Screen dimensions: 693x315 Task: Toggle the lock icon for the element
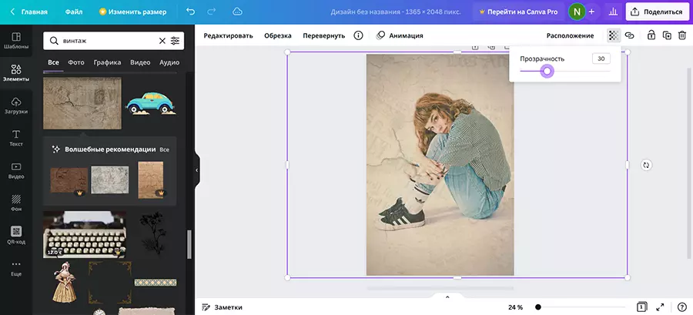pyautogui.click(x=651, y=35)
